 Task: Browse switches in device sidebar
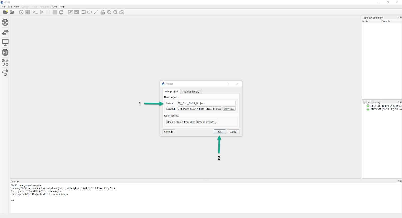tap(5, 32)
